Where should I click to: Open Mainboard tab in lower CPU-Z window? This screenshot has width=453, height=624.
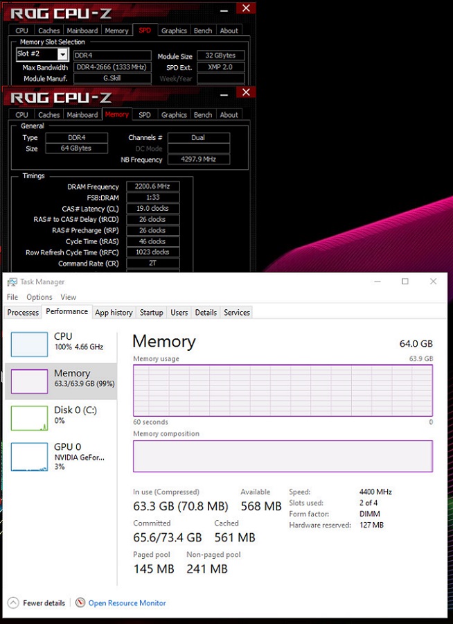tap(82, 114)
